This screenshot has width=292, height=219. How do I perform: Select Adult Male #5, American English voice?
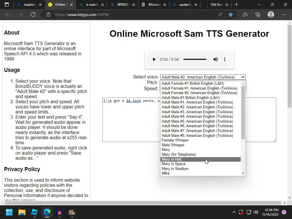coord(200,121)
